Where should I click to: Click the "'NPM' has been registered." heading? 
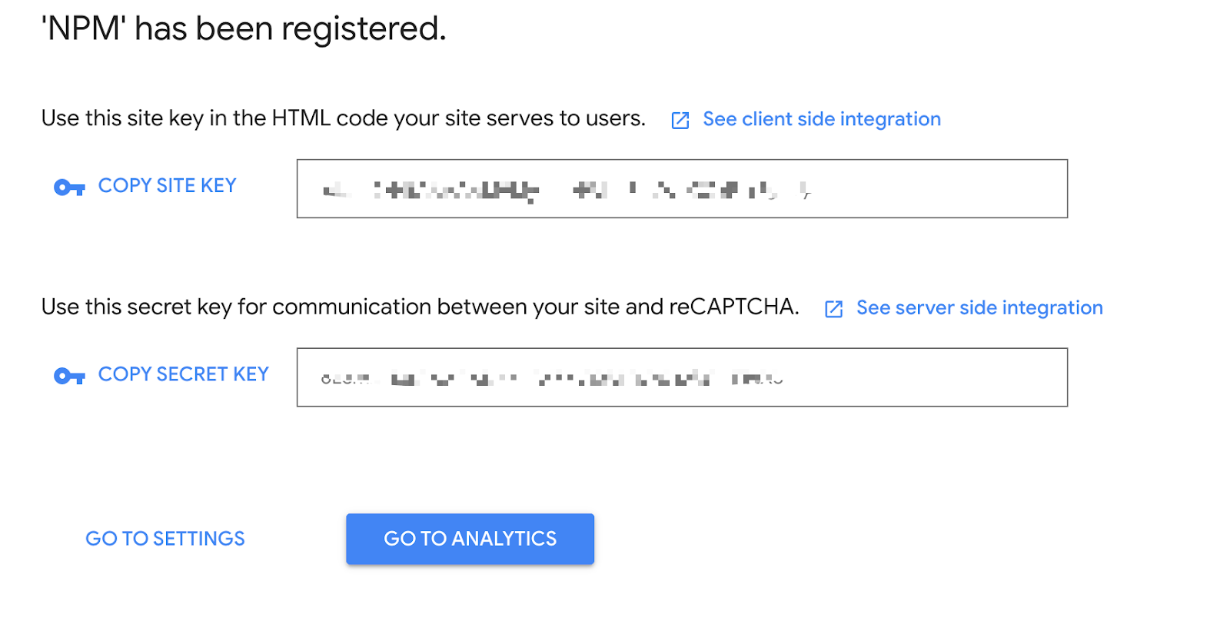click(244, 29)
